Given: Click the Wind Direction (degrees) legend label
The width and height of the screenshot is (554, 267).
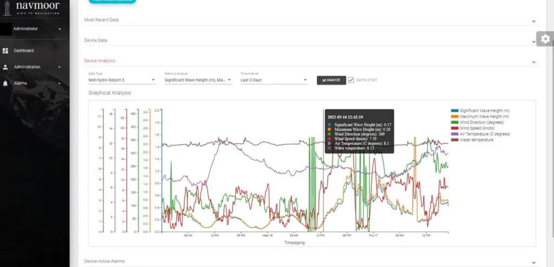Looking at the screenshot, I should (x=482, y=122).
